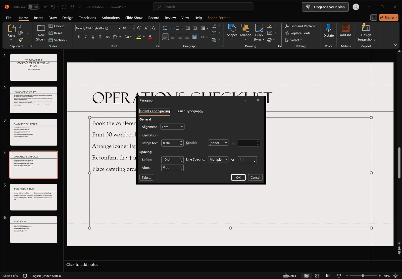Screen dimensions: 402x279
Task: Switch to Asian Typography tab
Action: pyautogui.click(x=190, y=111)
